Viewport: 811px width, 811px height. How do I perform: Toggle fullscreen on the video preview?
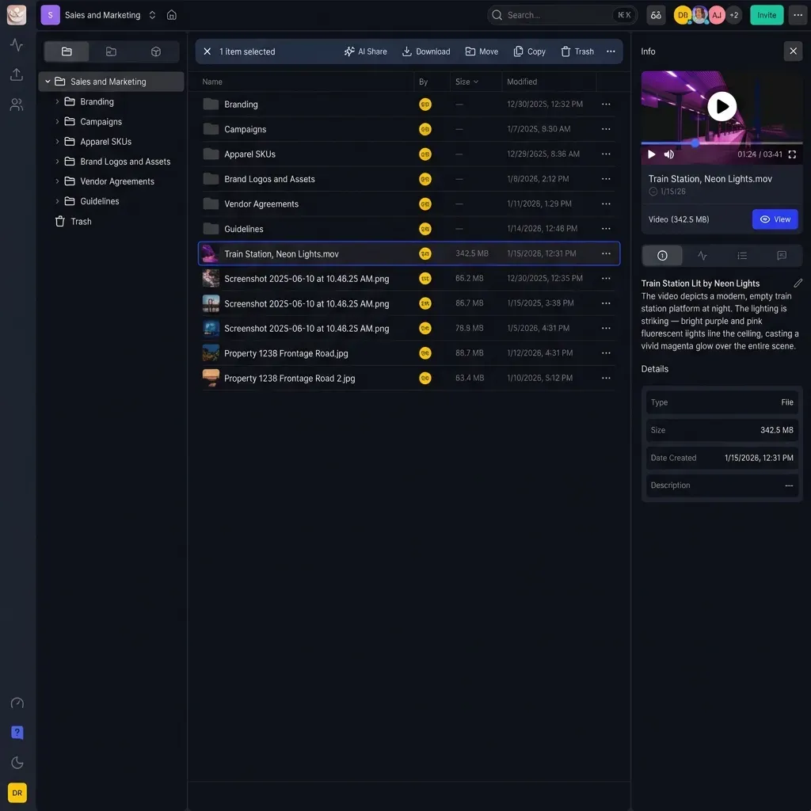[x=792, y=154]
